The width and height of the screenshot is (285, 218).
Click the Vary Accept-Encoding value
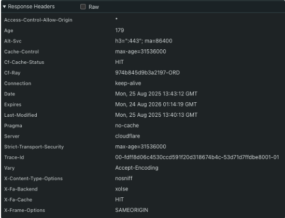pyautogui.click(x=137, y=168)
